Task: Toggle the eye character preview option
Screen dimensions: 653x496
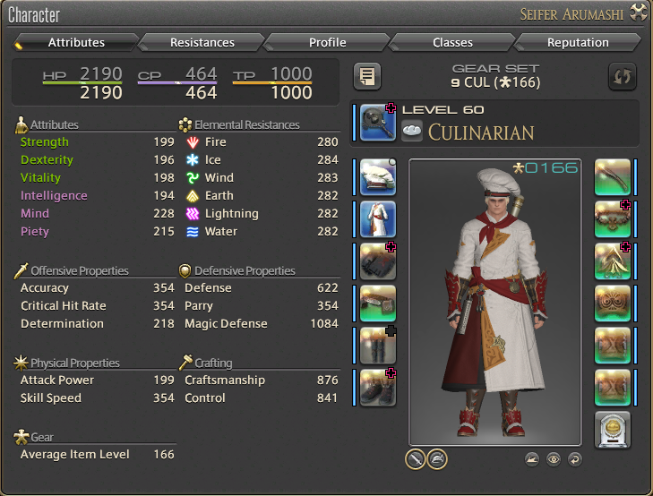Action: click(x=554, y=459)
